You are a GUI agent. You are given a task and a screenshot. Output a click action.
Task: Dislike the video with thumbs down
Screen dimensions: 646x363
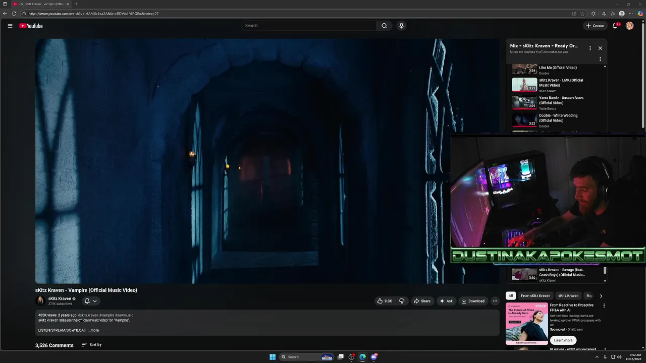click(x=402, y=301)
